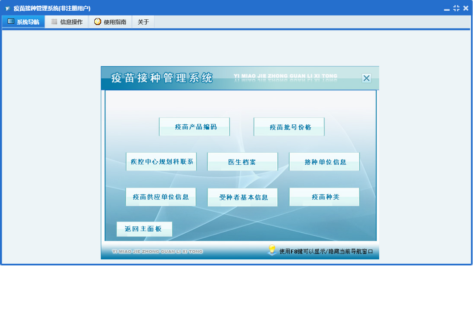Select 接种单位信息 button

point(324,162)
